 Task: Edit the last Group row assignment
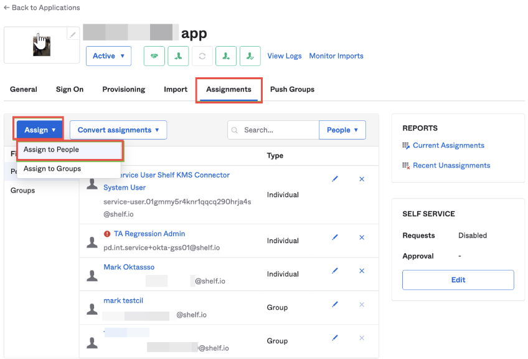click(x=335, y=338)
